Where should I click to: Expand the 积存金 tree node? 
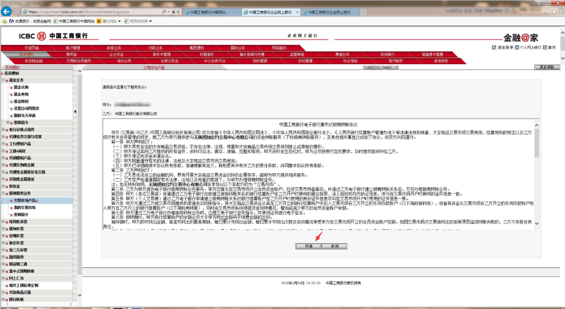tap(3, 186)
